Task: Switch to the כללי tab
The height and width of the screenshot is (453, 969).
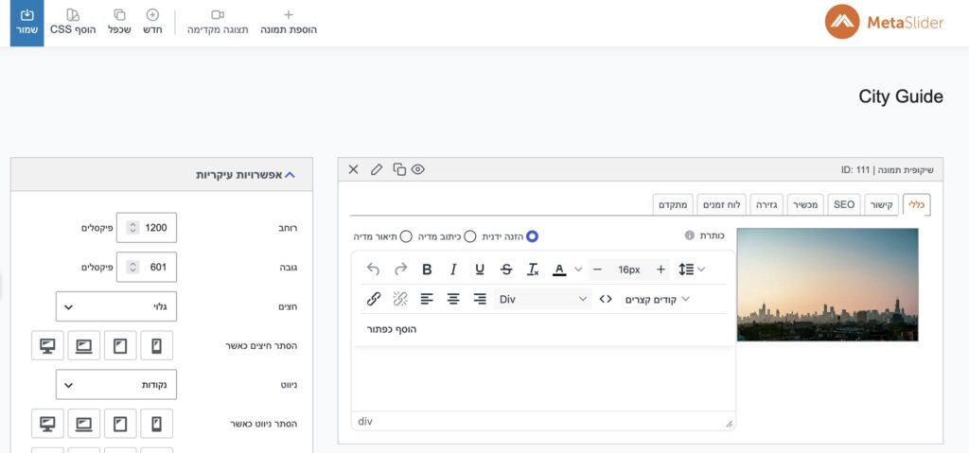Action: tap(916, 204)
